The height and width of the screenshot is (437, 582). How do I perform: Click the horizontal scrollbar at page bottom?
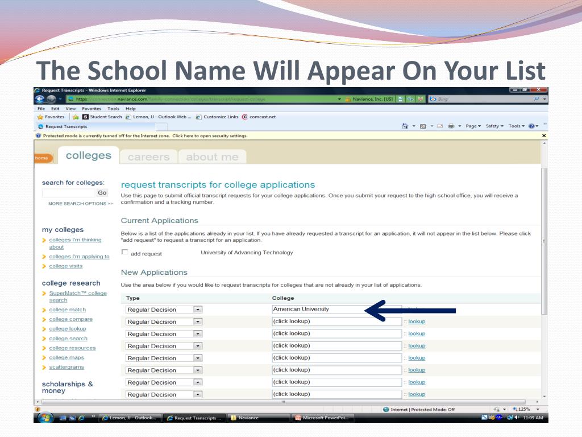point(283,402)
